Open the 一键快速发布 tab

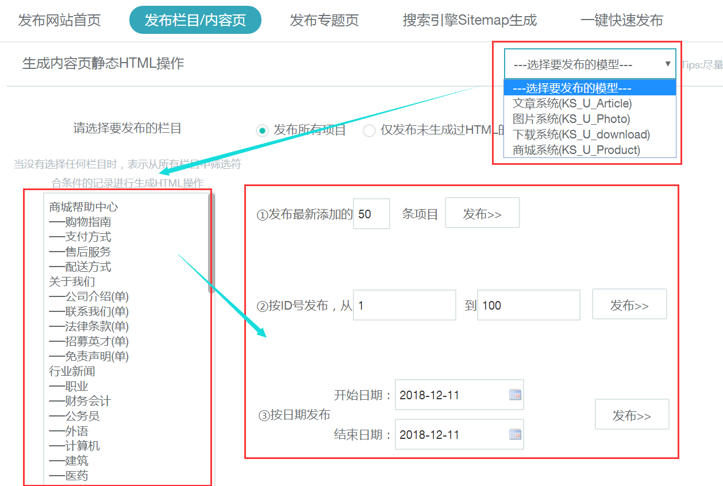coord(621,20)
